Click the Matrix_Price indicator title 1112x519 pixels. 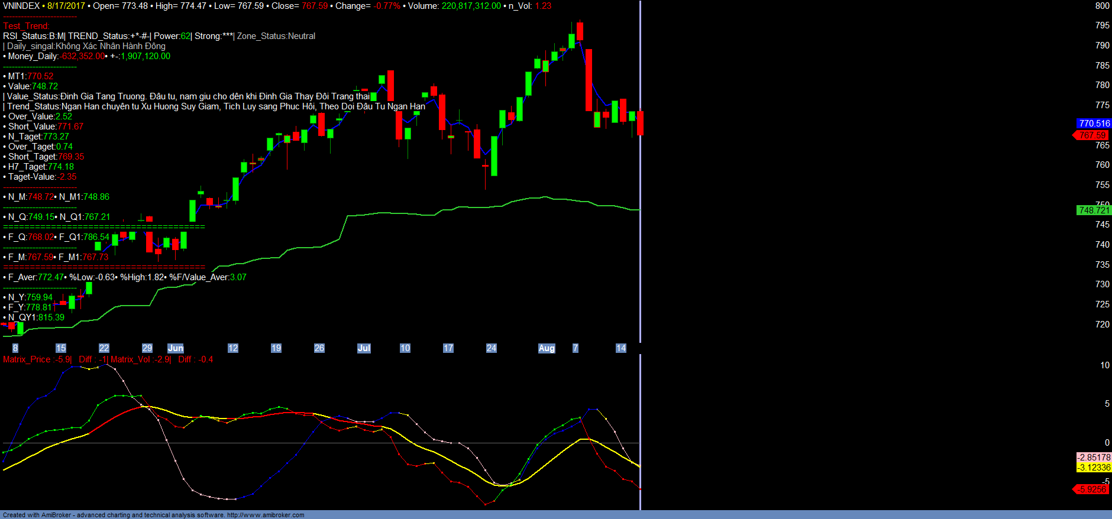tap(37, 359)
